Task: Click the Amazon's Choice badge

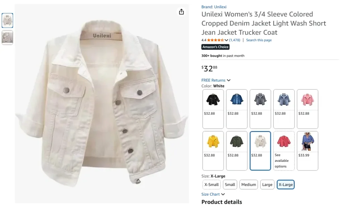Action: [215, 47]
